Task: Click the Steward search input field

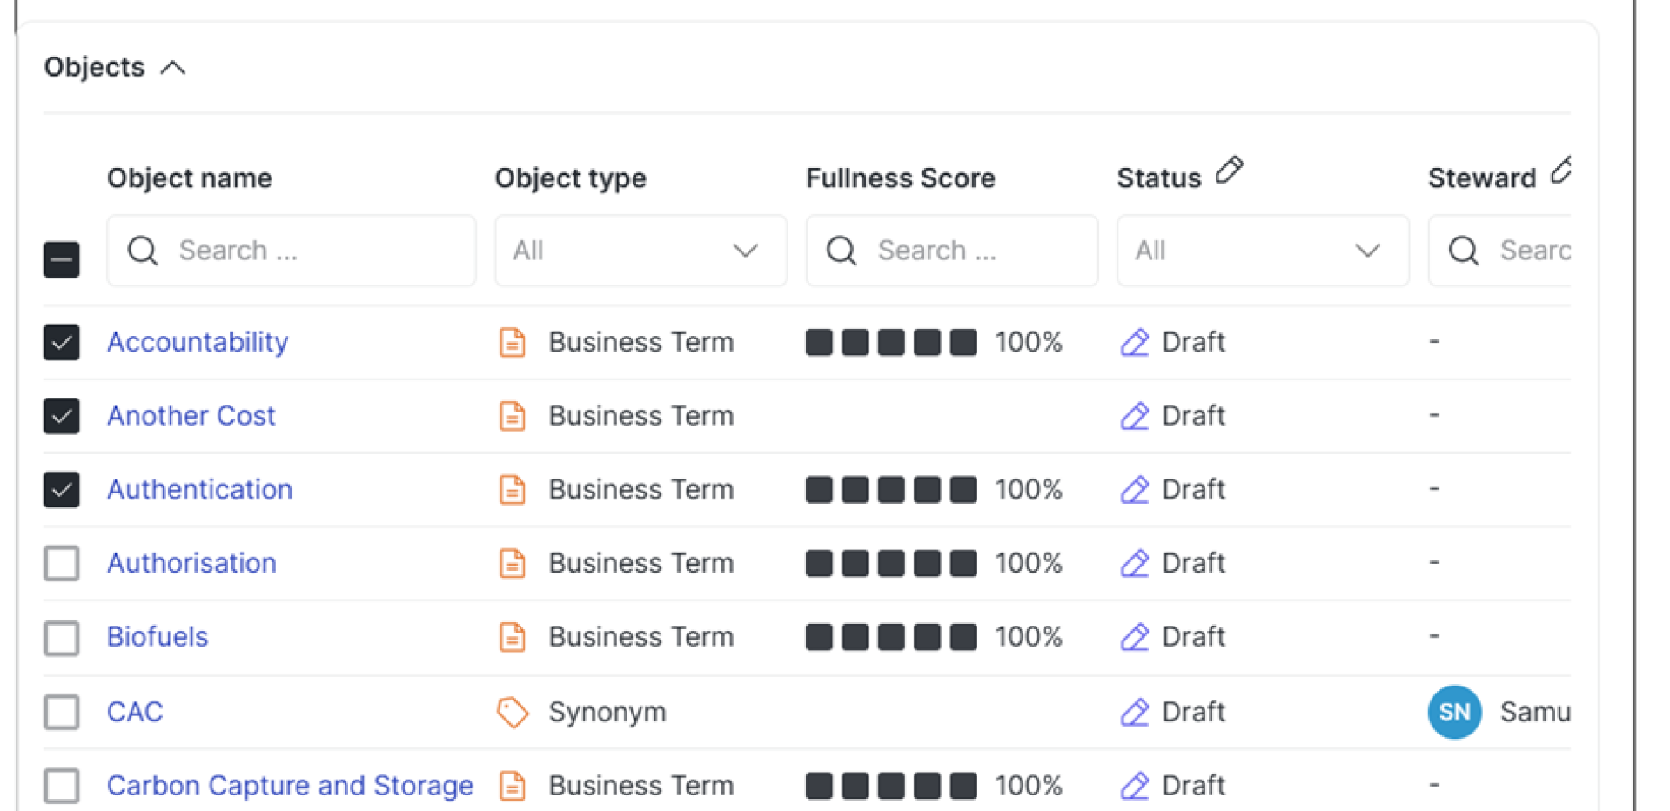Action: [1532, 251]
